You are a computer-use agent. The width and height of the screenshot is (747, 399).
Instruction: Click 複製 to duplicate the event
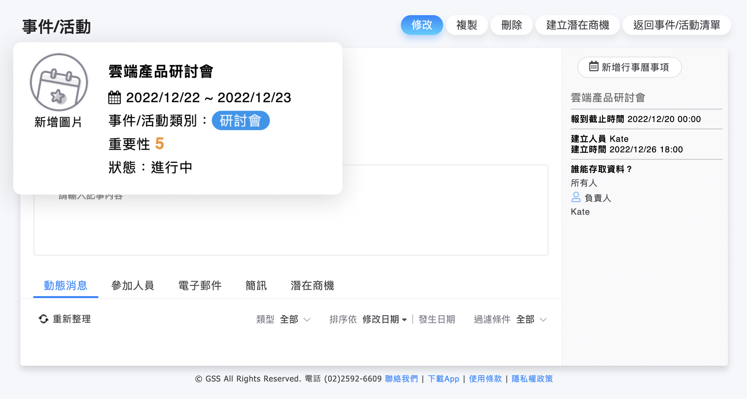coord(467,25)
